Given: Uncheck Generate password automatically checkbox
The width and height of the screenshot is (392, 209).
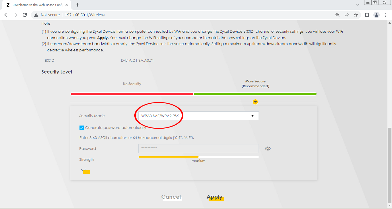Looking at the screenshot, I should pos(82,128).
